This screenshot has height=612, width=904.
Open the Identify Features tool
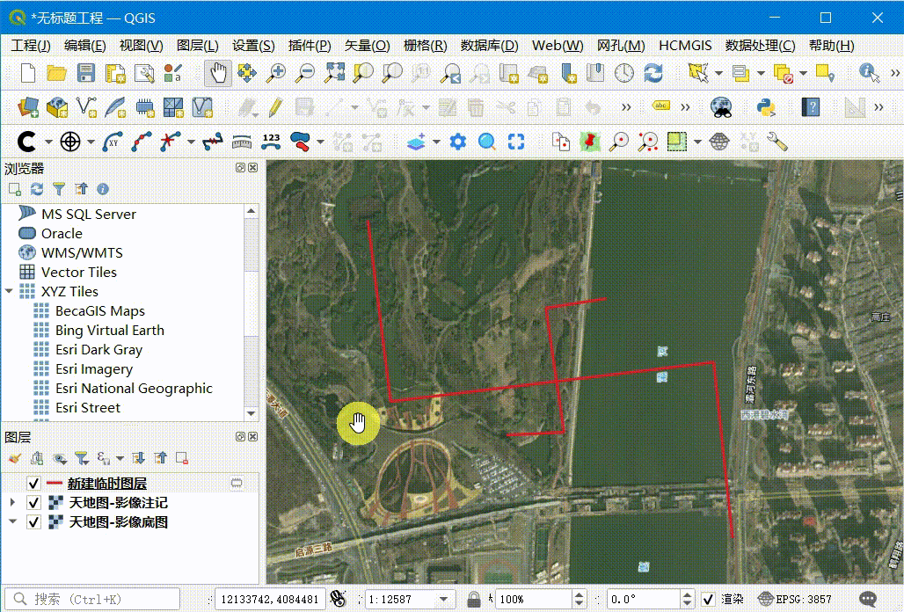pyautogui.click(x=868, y=73)
